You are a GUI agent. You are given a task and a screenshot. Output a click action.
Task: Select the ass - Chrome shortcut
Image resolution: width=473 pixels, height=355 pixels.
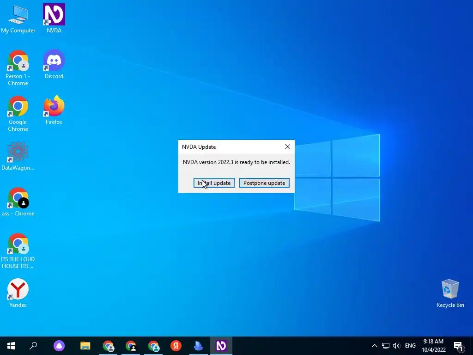[x=18, y=202]
